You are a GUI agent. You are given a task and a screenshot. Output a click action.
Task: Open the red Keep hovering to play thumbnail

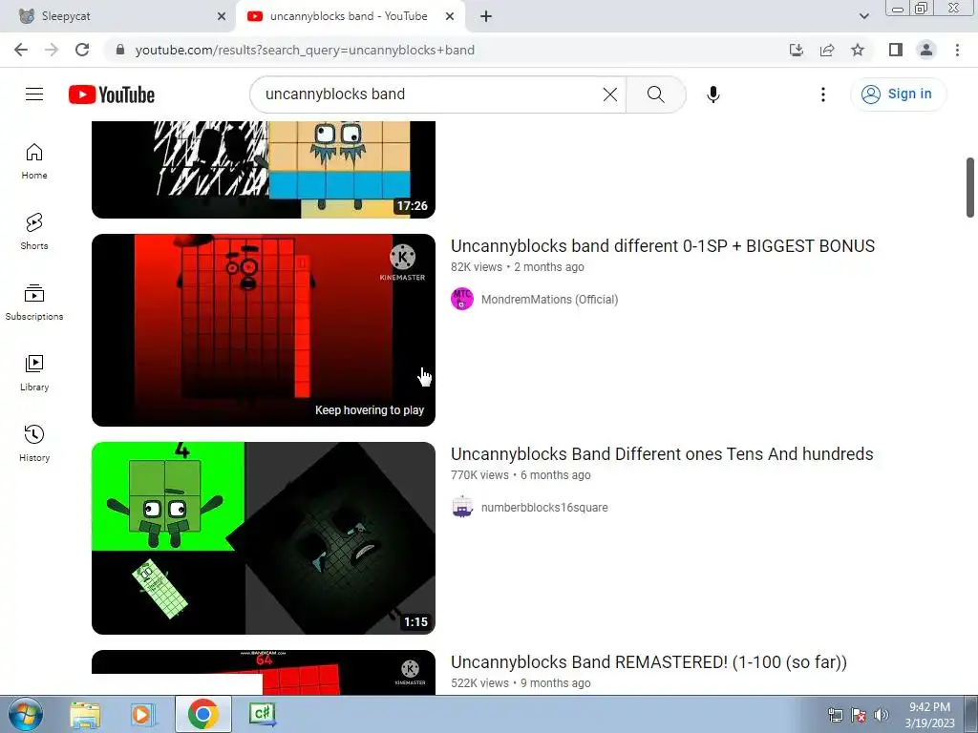[x=264, y=329]
